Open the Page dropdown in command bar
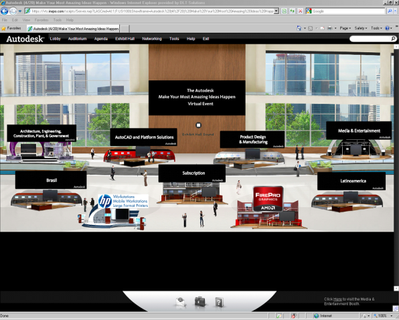399x320 pixels. pos(345,28)
